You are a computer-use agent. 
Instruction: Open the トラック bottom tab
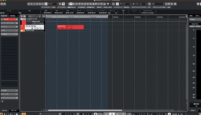coord(4,110)
